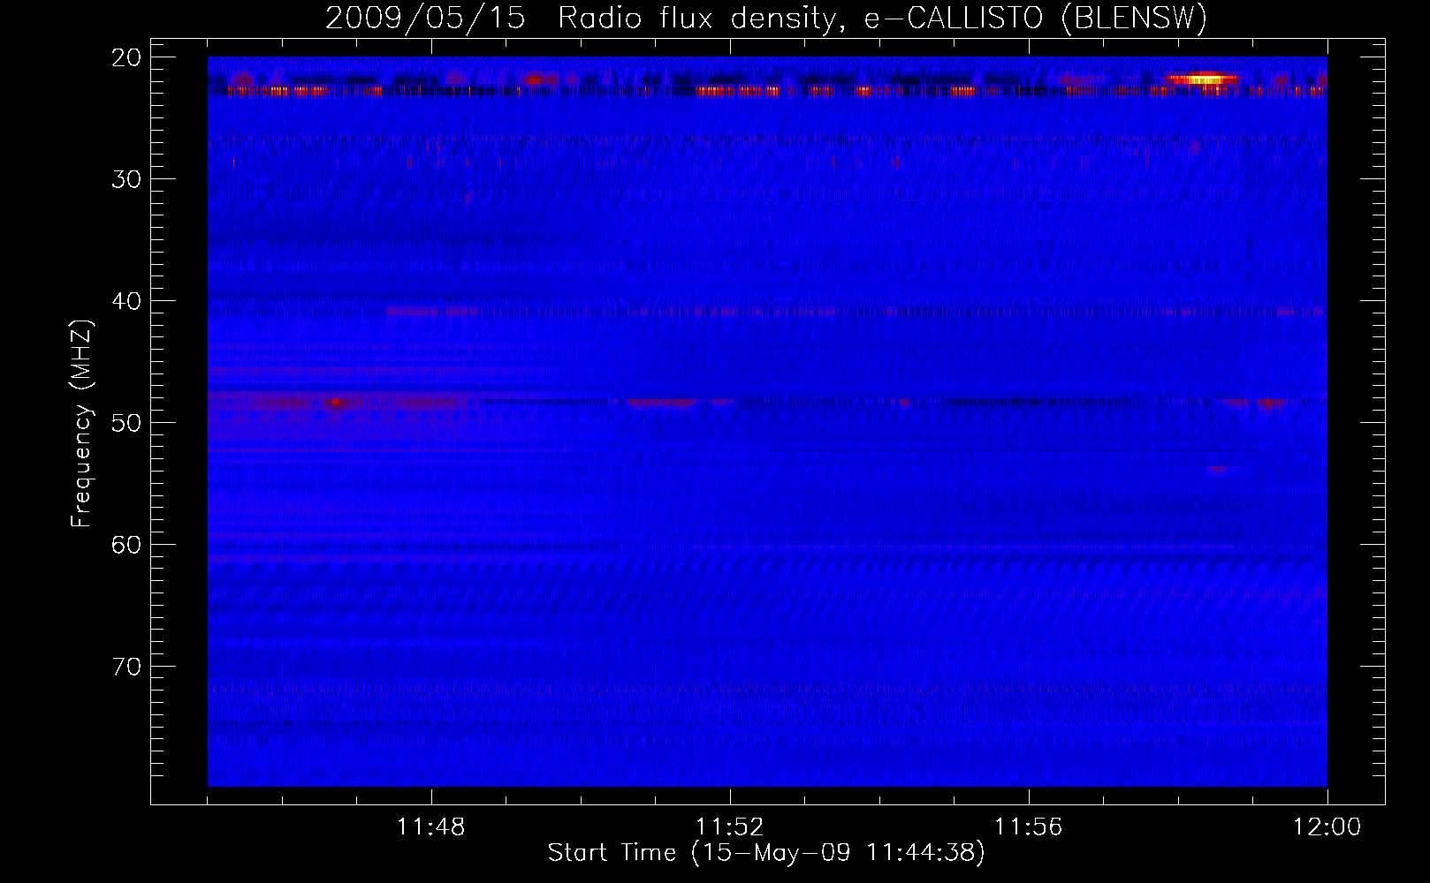This screenshot has height=883, width=1430.
Task: Click the 'Start Time (15-May-09 11:44:38)' label
Action: (x=766, y=853)
